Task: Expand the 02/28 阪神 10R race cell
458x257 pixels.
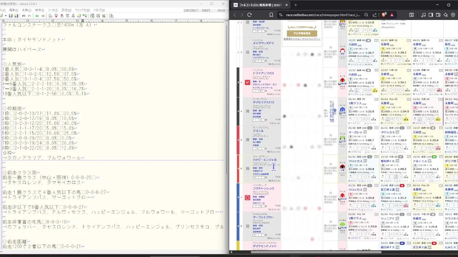Action: [x=376, y=128]
